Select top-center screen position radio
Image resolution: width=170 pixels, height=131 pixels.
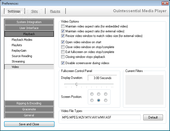99,94
